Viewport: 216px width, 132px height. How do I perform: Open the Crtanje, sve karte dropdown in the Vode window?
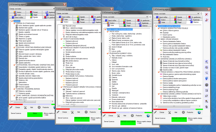[147, 17]
